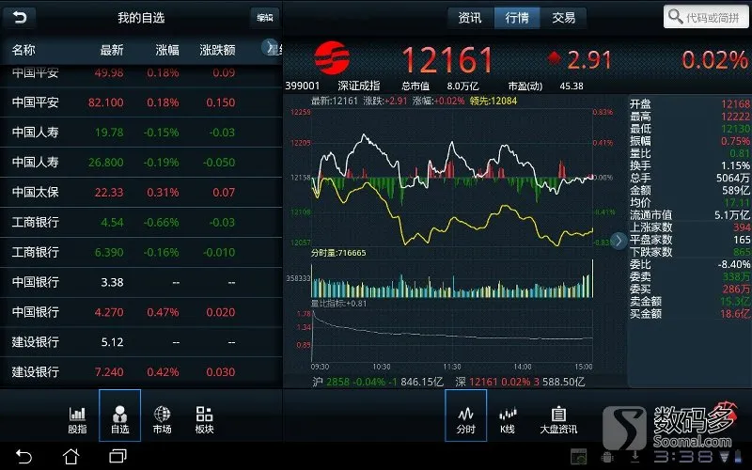Select 中国太保 row priced 22.33
This screenshot has width=752, height=470.
coord(141,192)
